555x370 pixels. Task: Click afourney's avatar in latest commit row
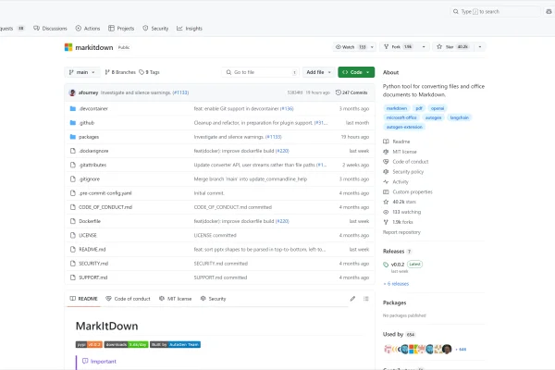[x=72, y=92]
